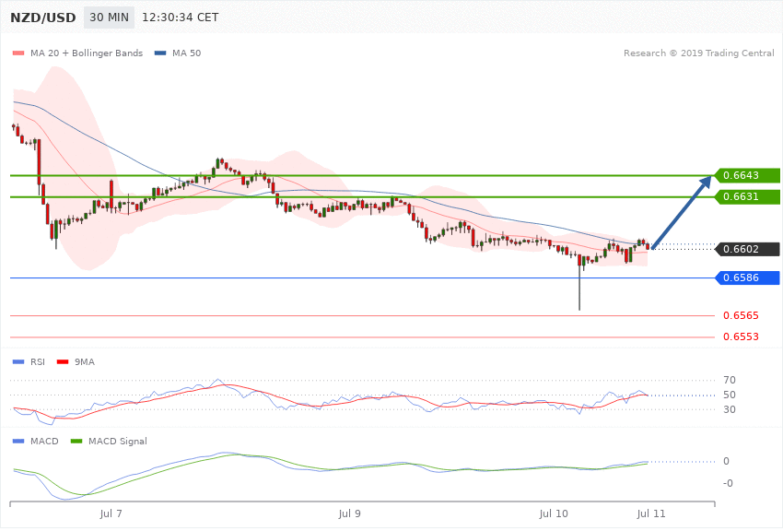Click the 0.6565 red support value
Image resolution: width=783 pixels, height=531 pixels.
coord(741,315)
